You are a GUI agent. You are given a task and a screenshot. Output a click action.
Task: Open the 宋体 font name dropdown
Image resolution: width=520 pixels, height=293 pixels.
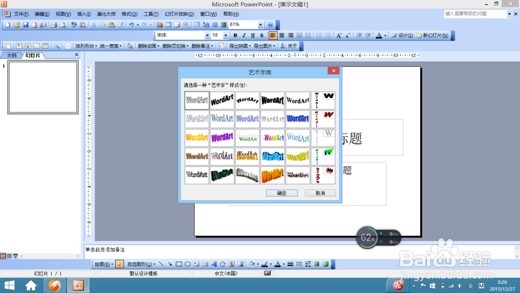(207, 35)
